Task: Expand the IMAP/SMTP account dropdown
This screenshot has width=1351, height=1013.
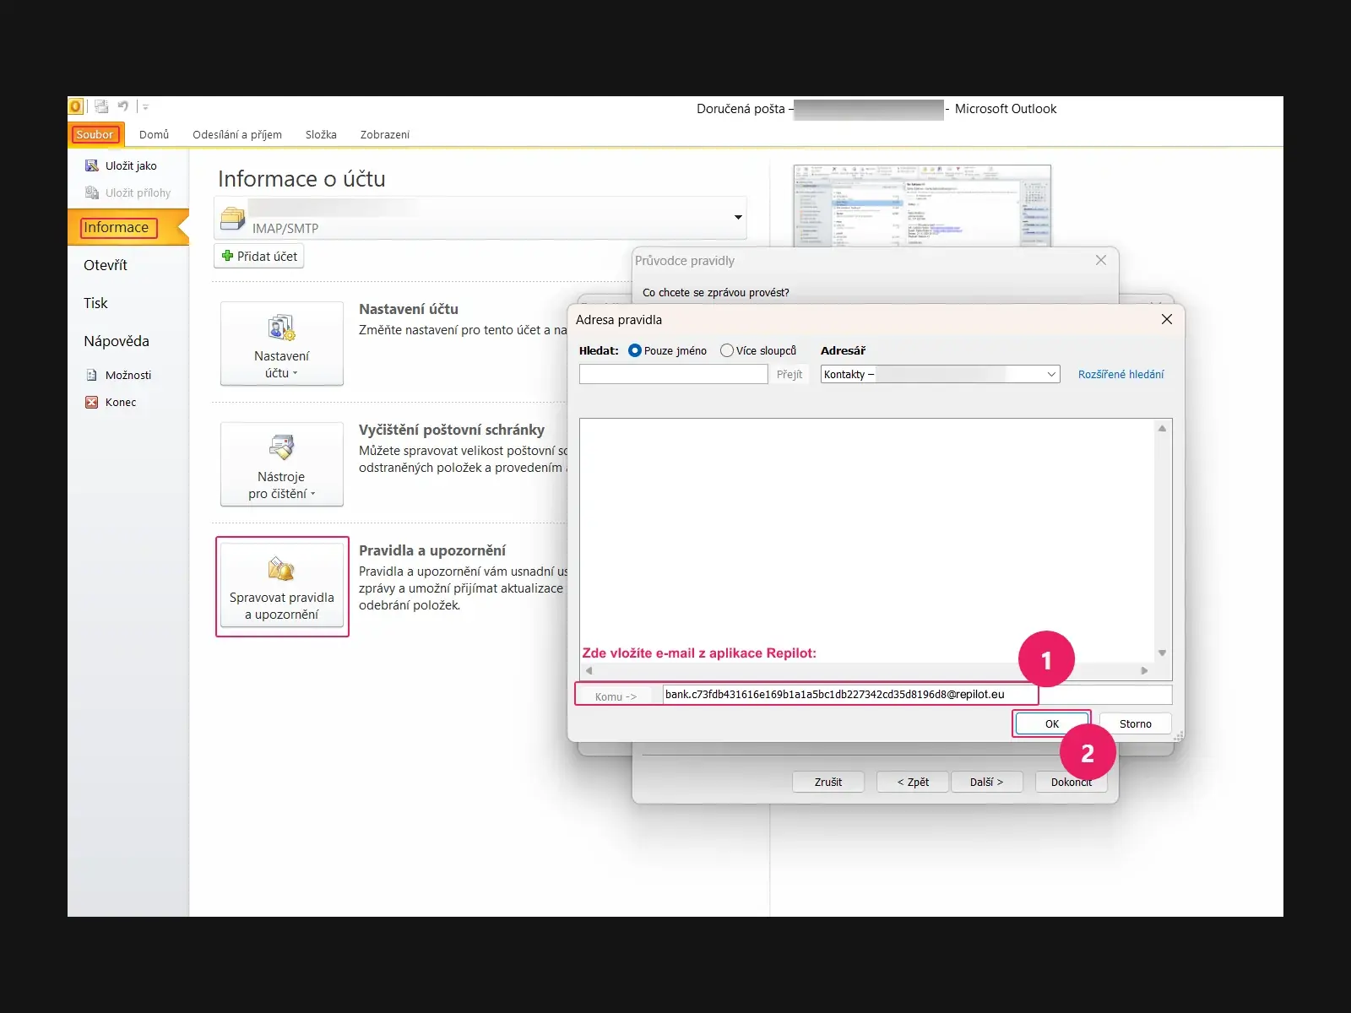Action: 738,217
